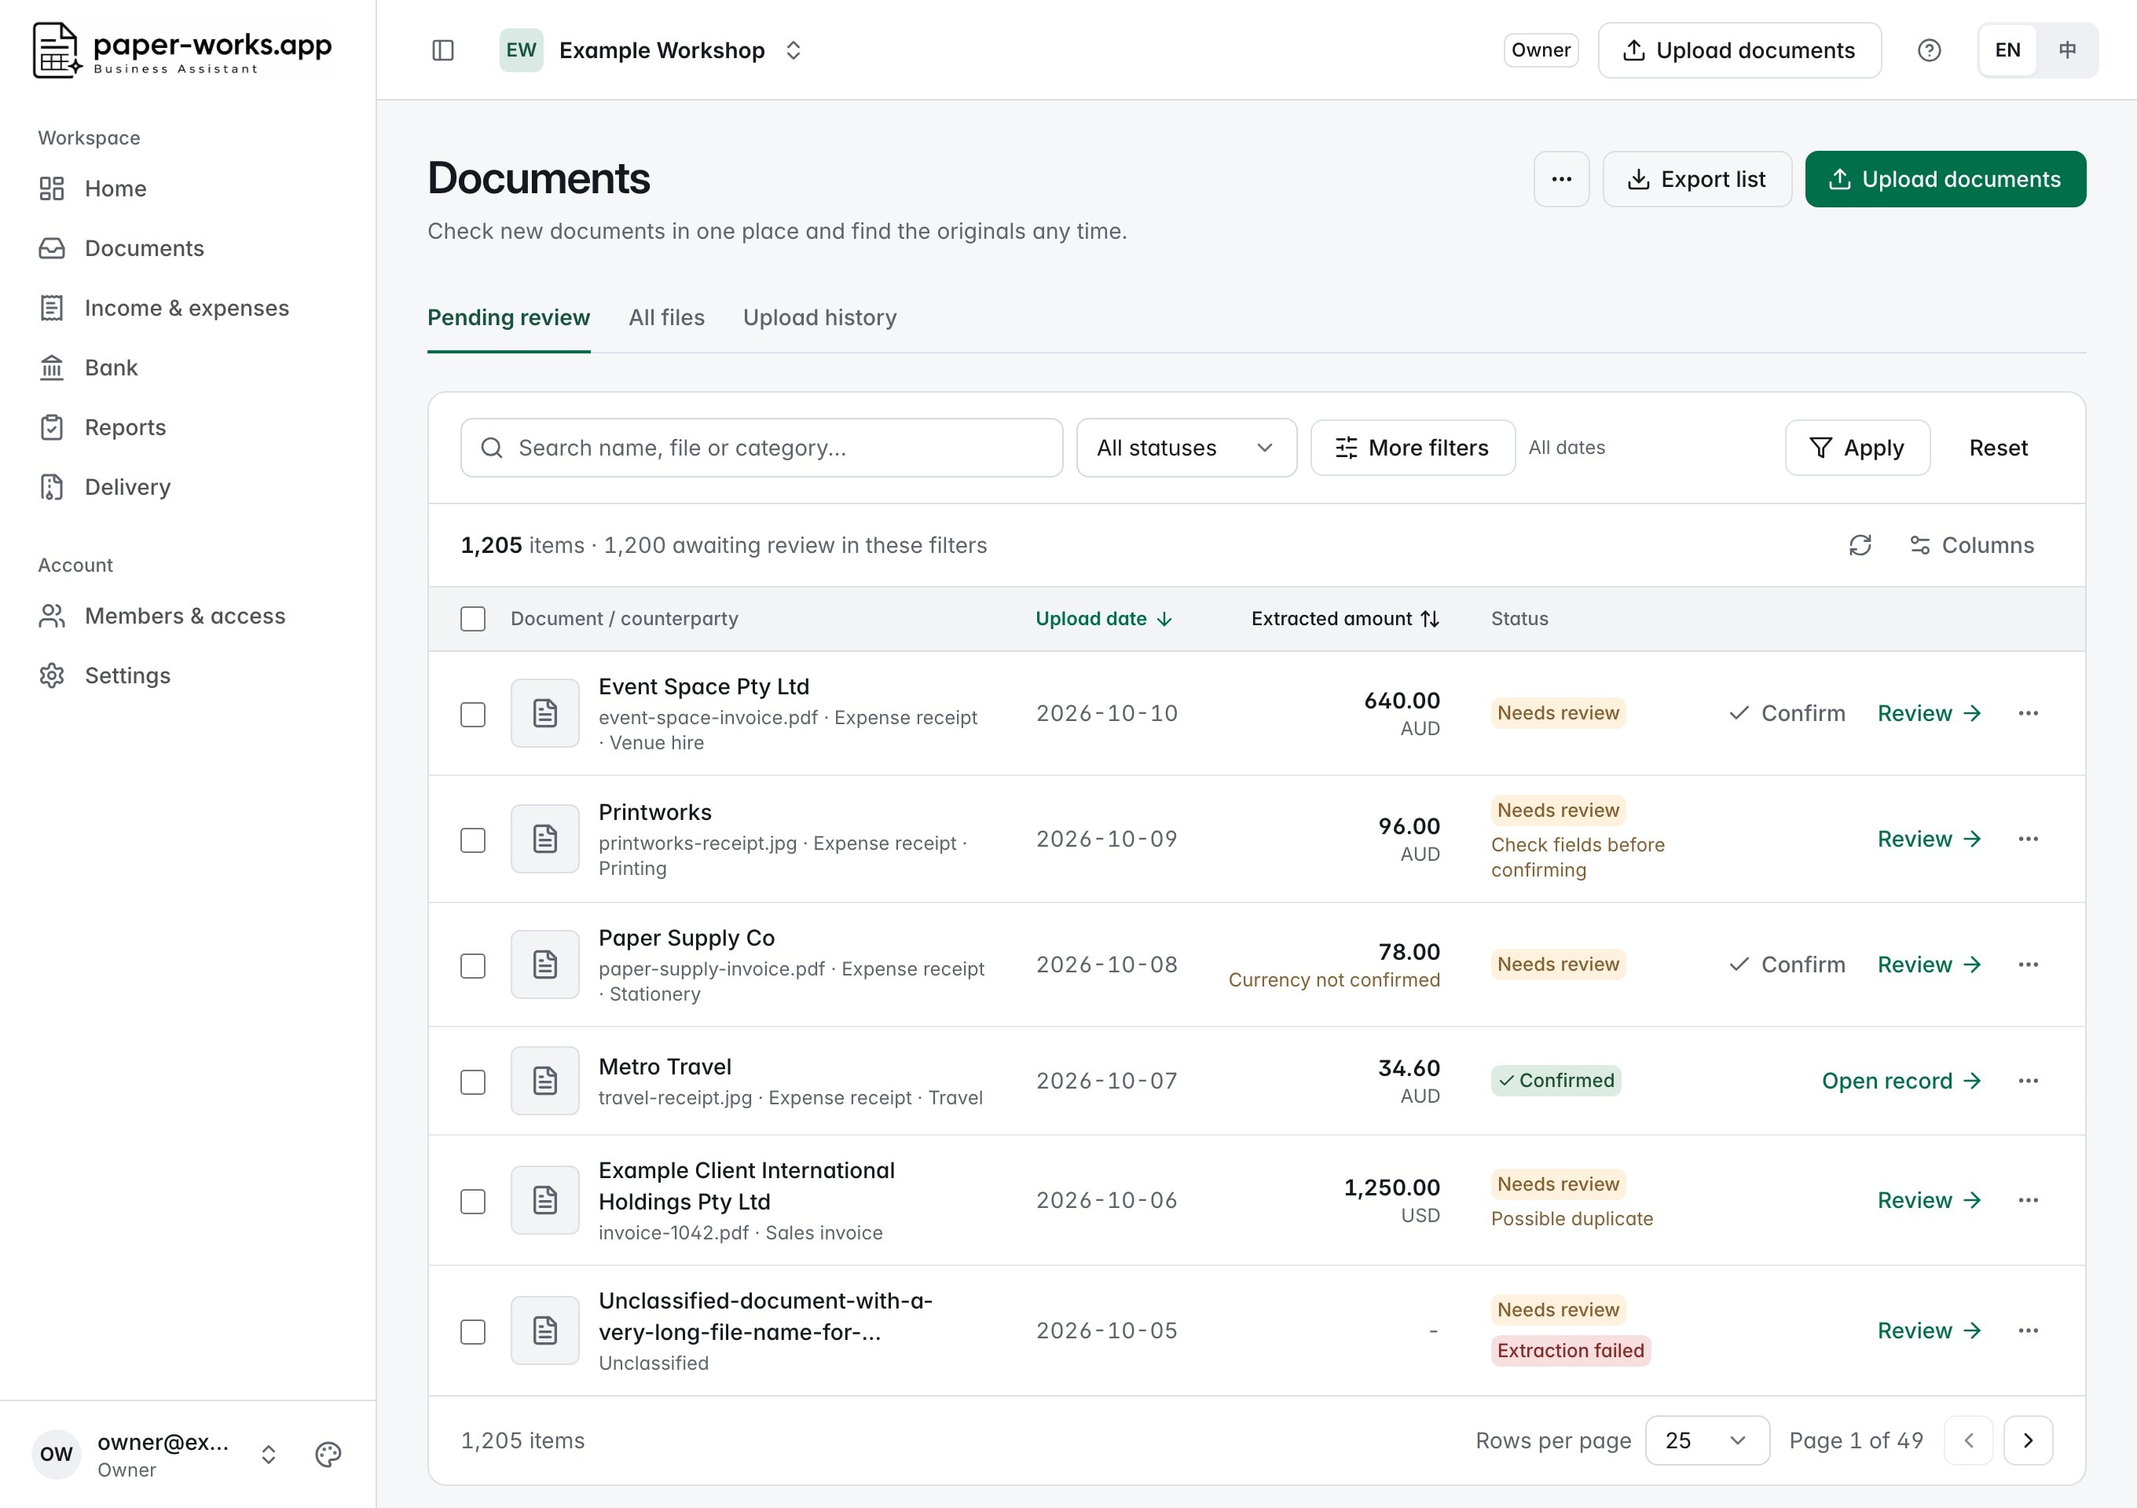This screenshot has width=2137, height=1508.
Task: Go to the previous page arrow
Action: click(1969, 1441)
